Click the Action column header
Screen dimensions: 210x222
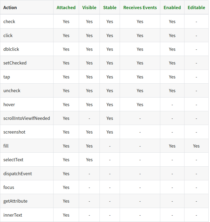click(x=10, y=8)
